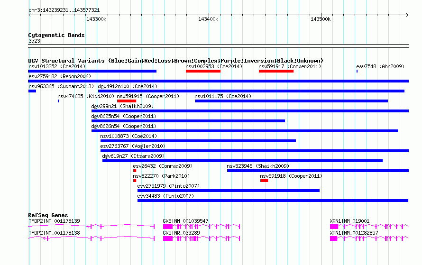
Task: Click the chr3:143239231..143577321 coordinate text
Action: tap(64, 10)
